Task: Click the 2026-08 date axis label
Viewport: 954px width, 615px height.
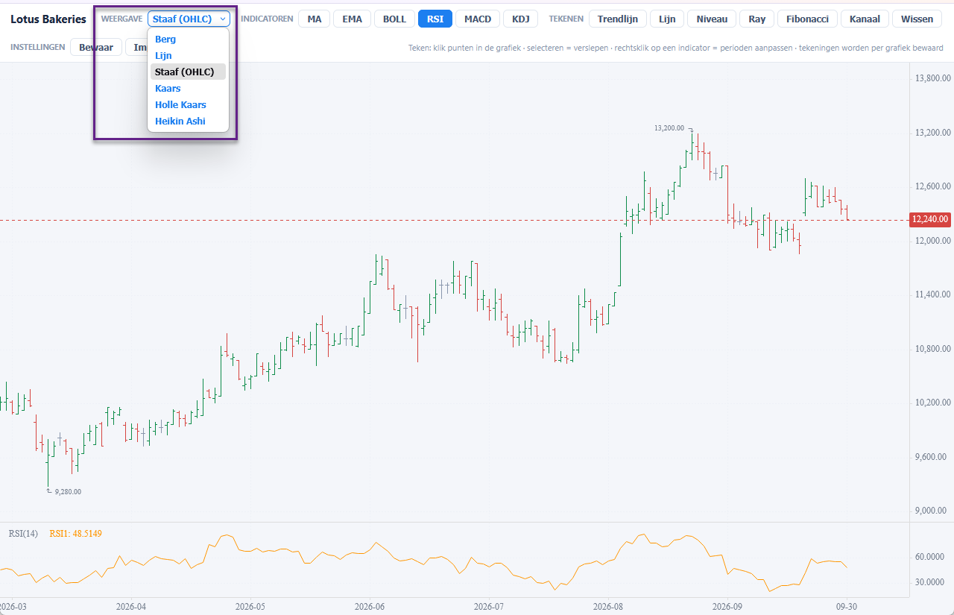Action: point(610,607)
